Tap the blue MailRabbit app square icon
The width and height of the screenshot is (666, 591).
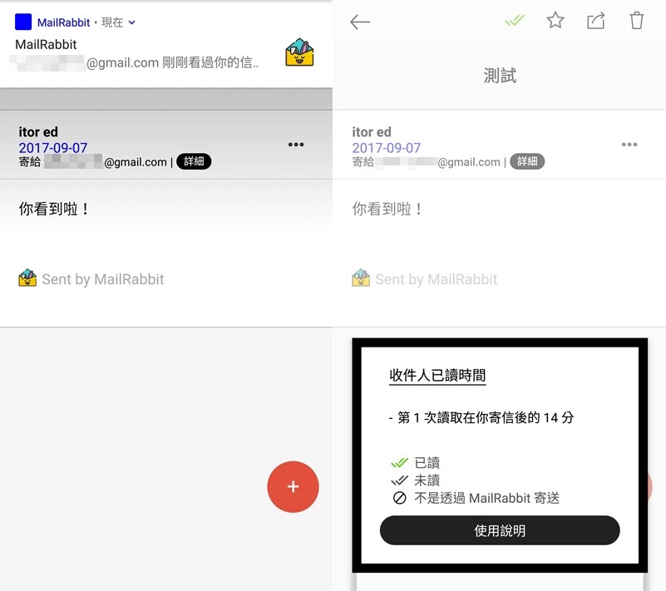(x=23, y=22)
